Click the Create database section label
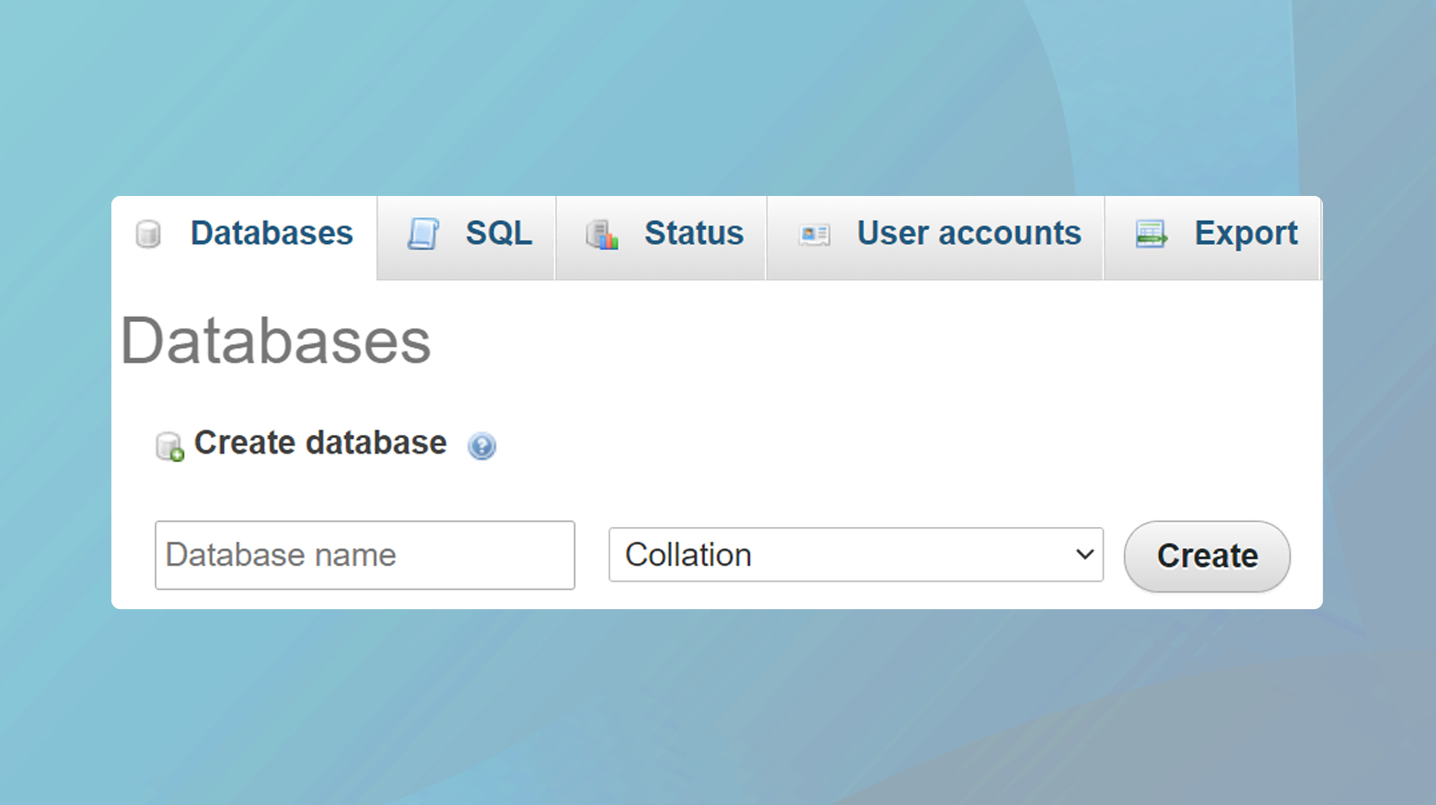 tap(319, 443)
